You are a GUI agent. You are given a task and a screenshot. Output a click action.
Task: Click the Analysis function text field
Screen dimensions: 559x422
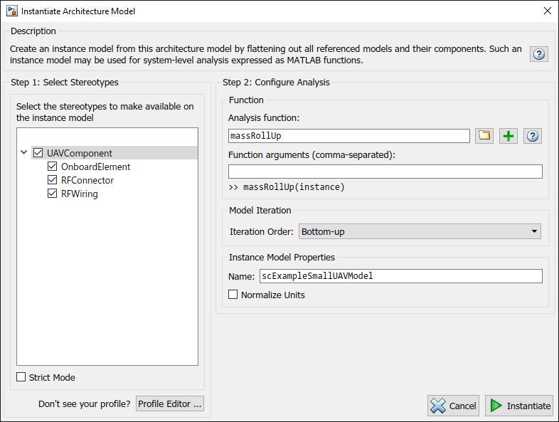(x=348, y=136)
